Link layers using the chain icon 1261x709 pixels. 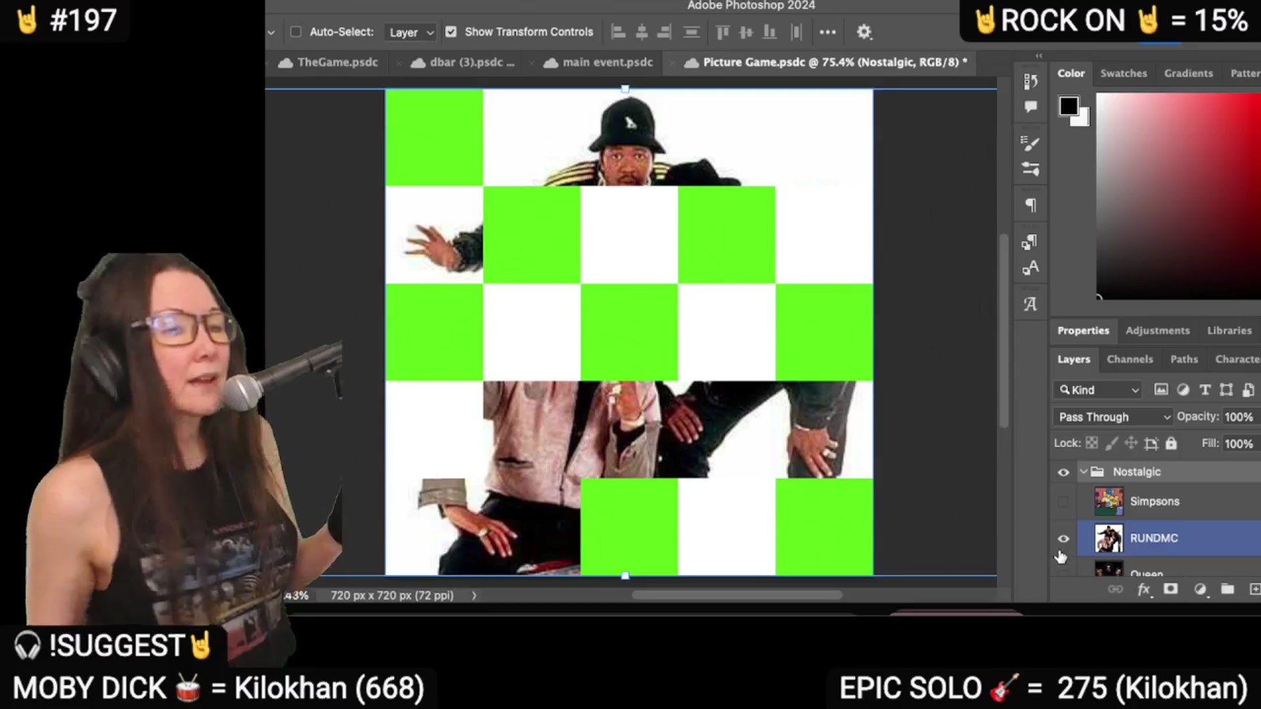point(1115,589)
